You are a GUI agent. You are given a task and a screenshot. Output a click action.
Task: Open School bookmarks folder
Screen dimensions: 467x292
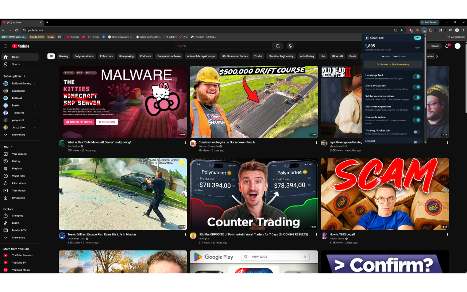pos(94,37)
